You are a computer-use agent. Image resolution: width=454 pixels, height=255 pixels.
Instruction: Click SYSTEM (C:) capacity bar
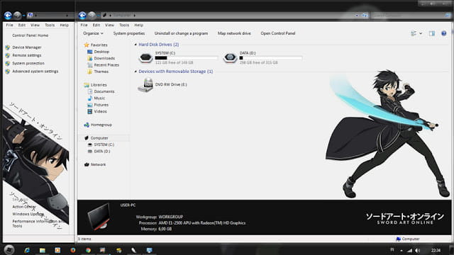click(186, 58)
